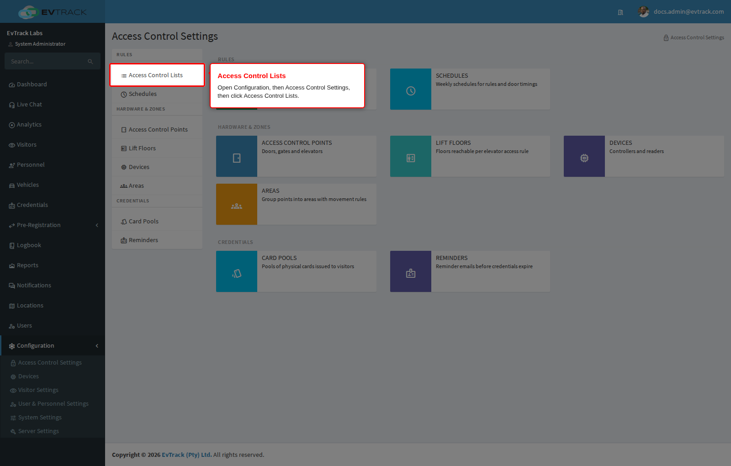Open Personnel sidebar item

53,165
